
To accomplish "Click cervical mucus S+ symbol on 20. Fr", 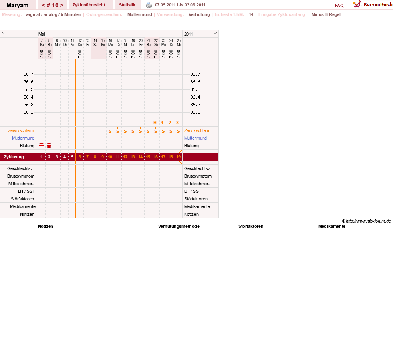I will [x=140, y=130].
